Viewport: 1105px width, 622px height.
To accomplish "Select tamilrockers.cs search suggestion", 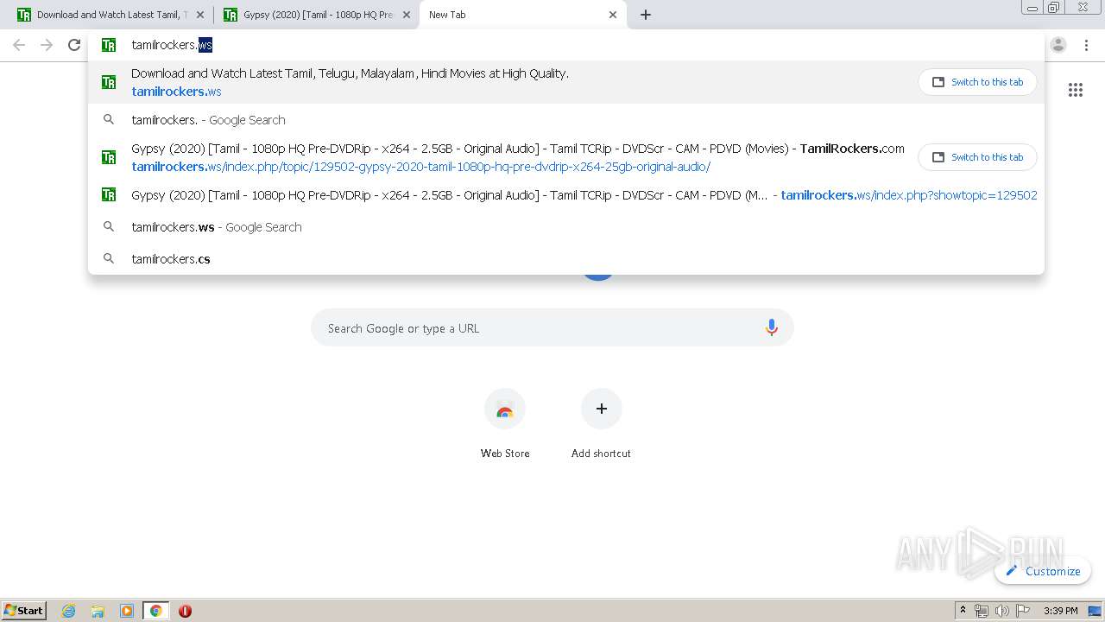I will click(566, 259).
